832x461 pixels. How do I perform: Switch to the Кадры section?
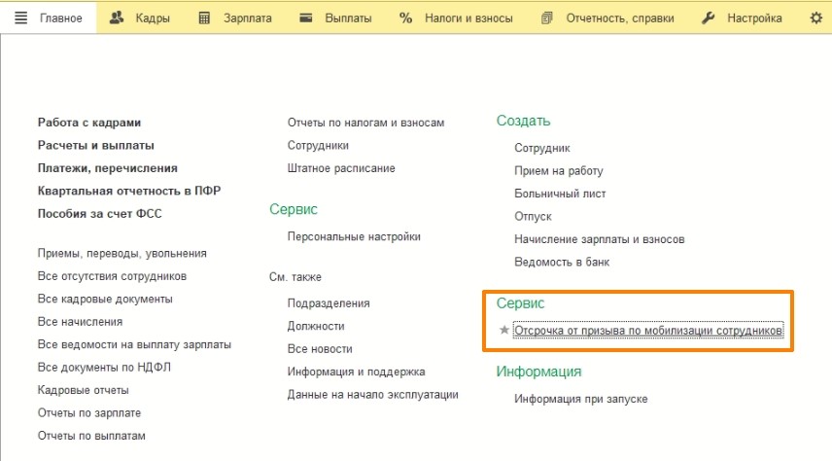click(153, 18)
